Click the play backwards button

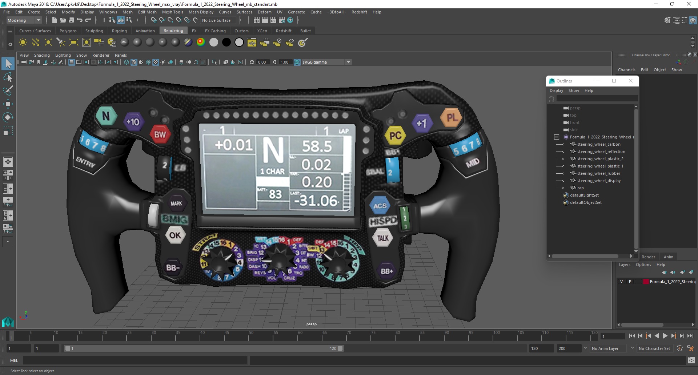click(x=657, y=336)
